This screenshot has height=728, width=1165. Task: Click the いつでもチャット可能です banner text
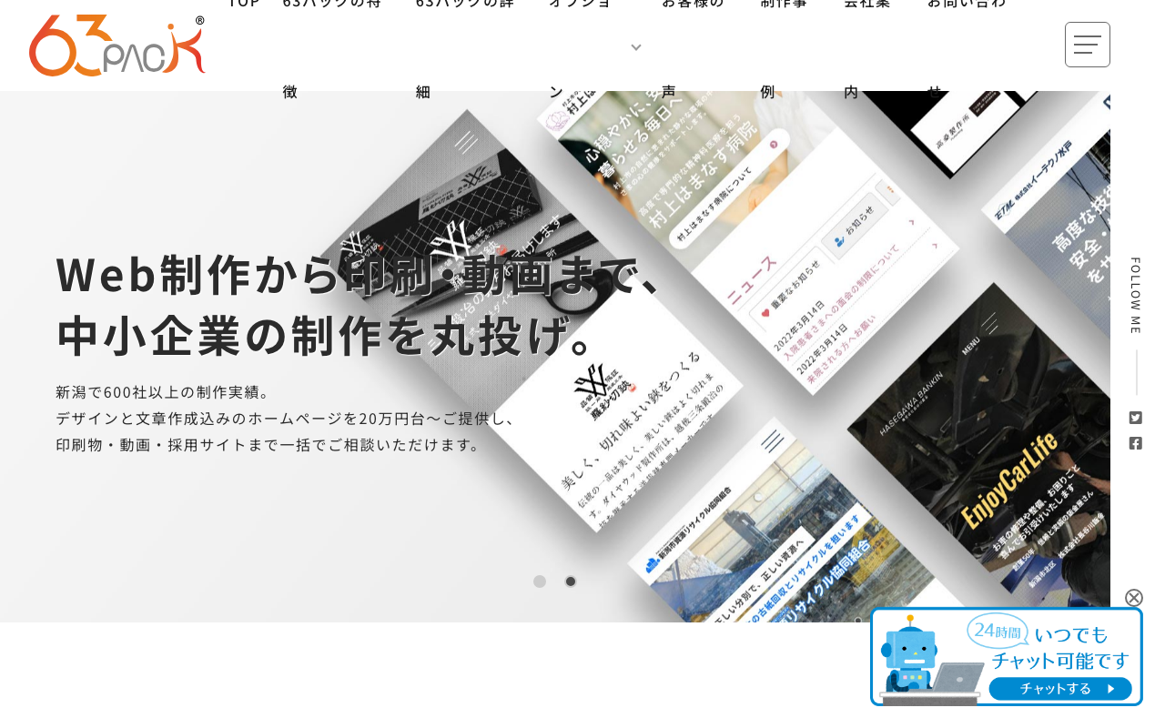1060,646
